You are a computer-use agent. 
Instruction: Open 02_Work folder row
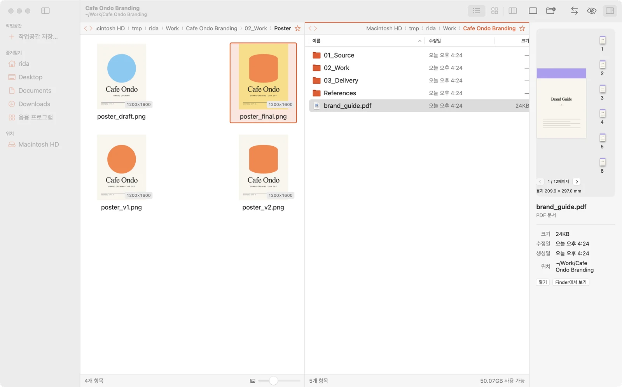[419, 68]
